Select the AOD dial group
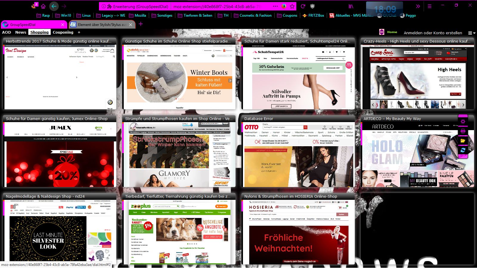 (7, 32)
